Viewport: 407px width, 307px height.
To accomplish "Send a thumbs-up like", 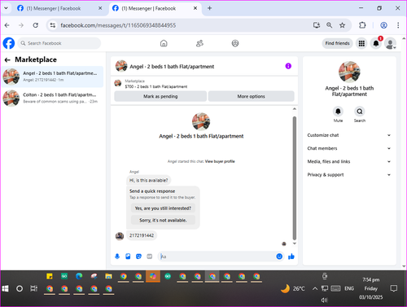I will (291, 257).
